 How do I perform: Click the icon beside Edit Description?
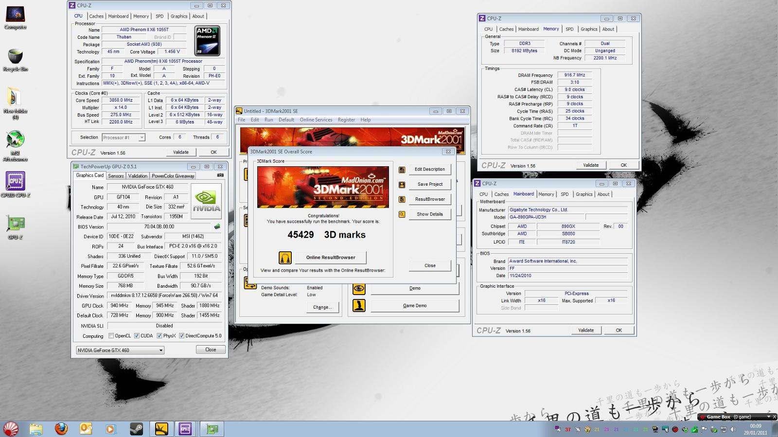click(402, 170)
